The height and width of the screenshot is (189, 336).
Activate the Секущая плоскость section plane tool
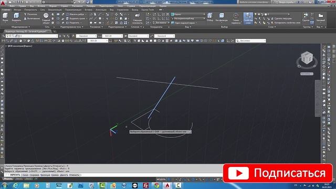coord(138,18)
